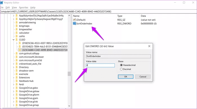Viewport: 197px width, 109px height.
Task: Click the Extensions folder icon
Action: 17,78
